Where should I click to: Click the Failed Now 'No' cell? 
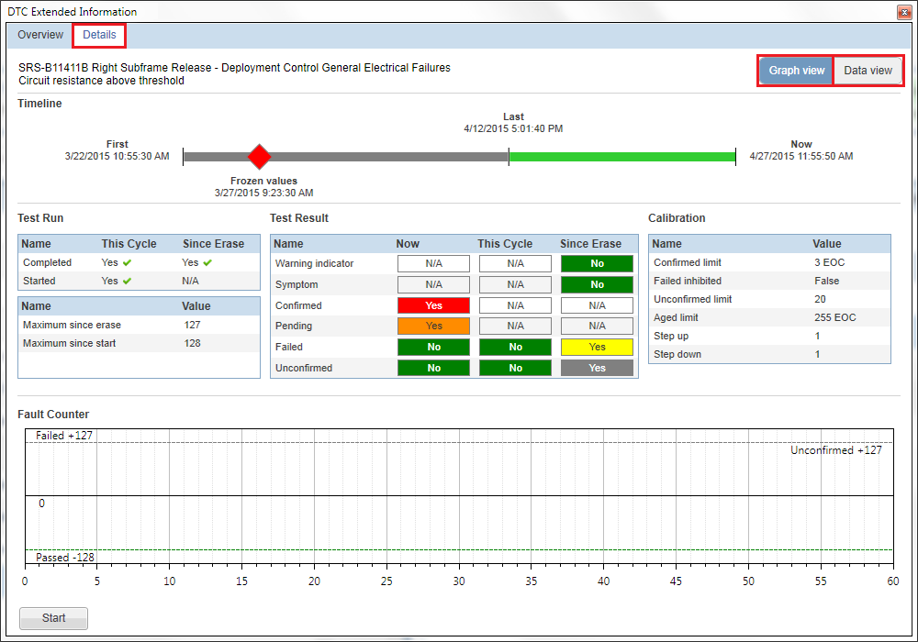[433, 347]
